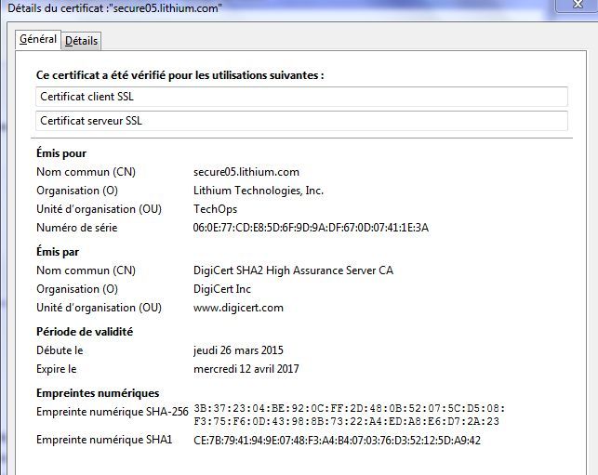Click the issuer unit www.digicert.com
This screenshot has height=475, width=598.
tap(238, 308)
